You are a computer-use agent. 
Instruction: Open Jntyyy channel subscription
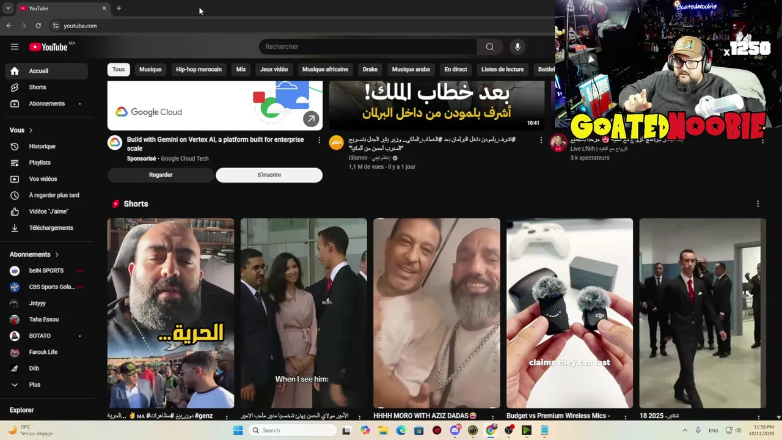(46, 303)
